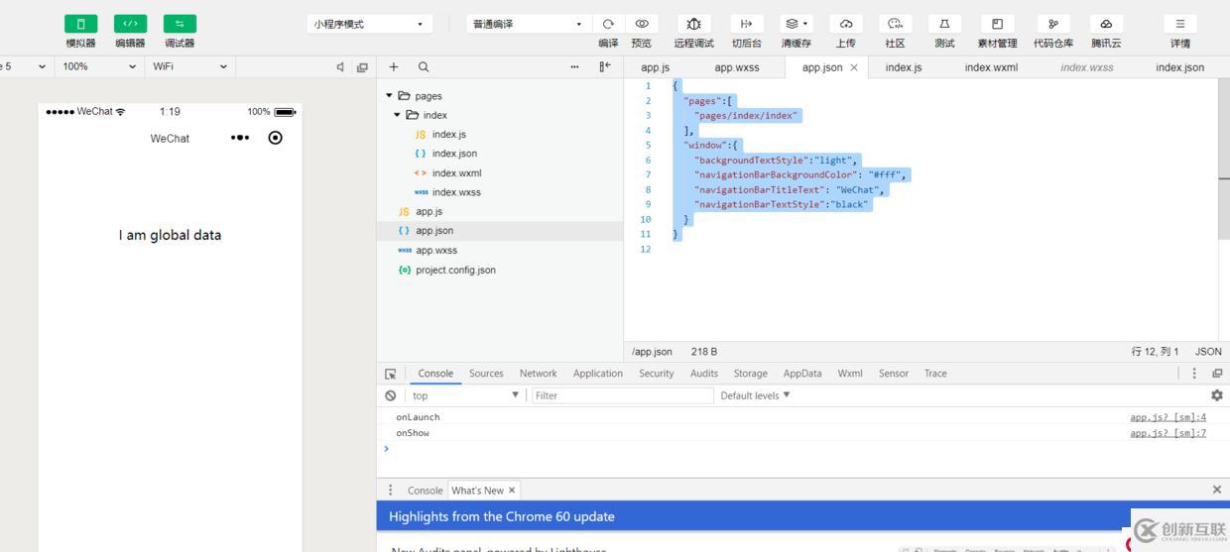The height and width of the screenshot is (552, 1230).
Task: Click the upload cloud icon
Action: click(x=845, y=24)
